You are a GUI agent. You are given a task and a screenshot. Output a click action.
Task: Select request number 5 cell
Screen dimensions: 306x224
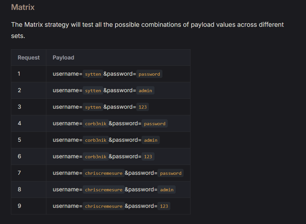[x=19, y=140]
